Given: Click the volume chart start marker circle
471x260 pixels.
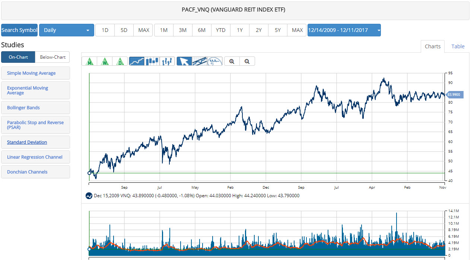Looking at the screenshot, I should [89, 249].
